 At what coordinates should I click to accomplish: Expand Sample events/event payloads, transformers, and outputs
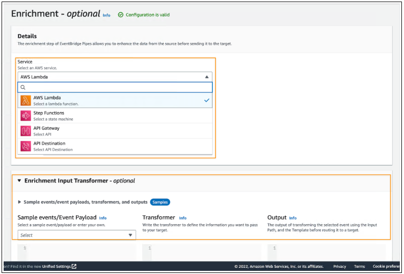click(x=20, y=202)
